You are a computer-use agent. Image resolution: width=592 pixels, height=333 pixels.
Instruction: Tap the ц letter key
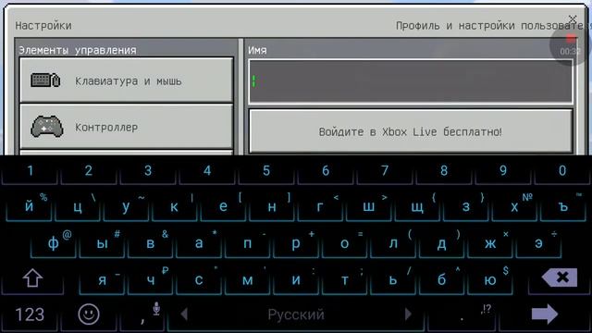[x=78, y=206]
